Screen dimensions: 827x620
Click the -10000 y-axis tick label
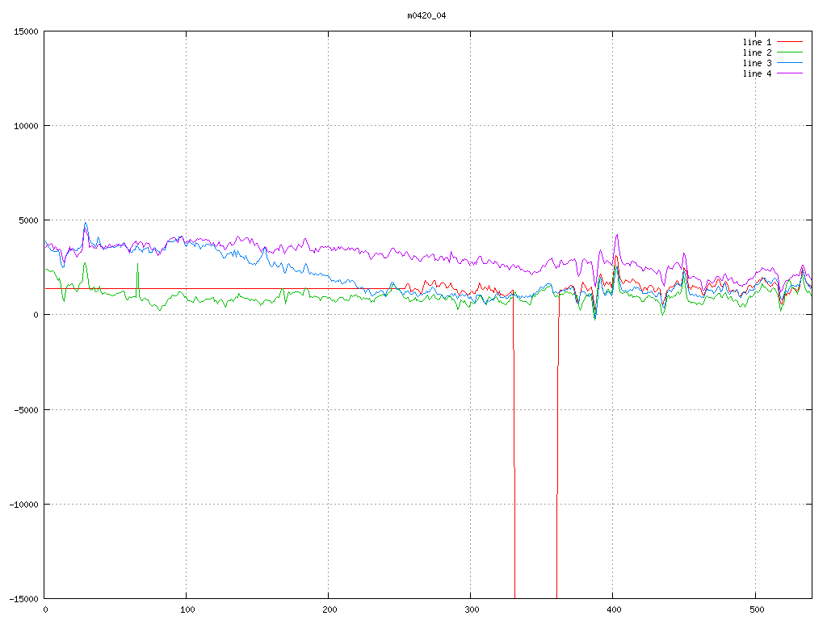(x=23, y=504)
